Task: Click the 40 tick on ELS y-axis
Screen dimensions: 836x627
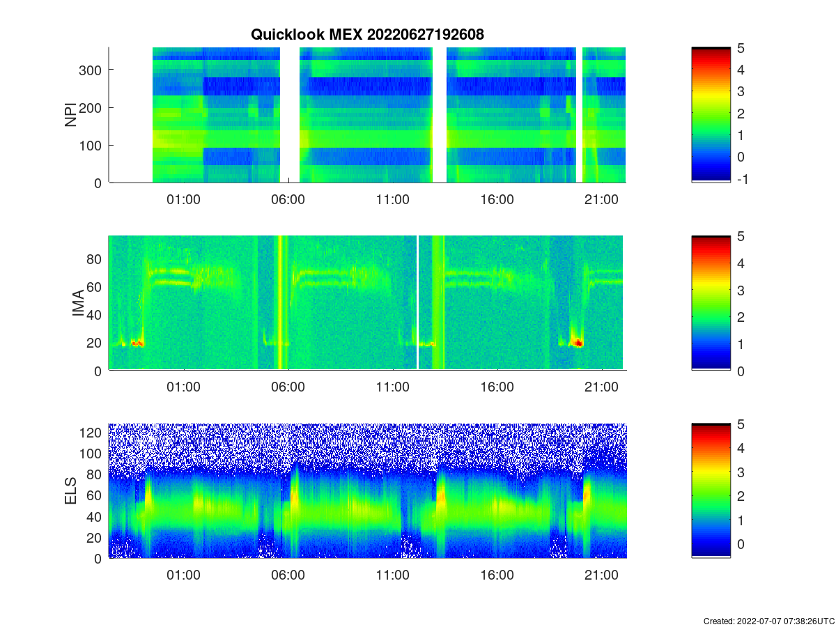Action: pos(95,516)
